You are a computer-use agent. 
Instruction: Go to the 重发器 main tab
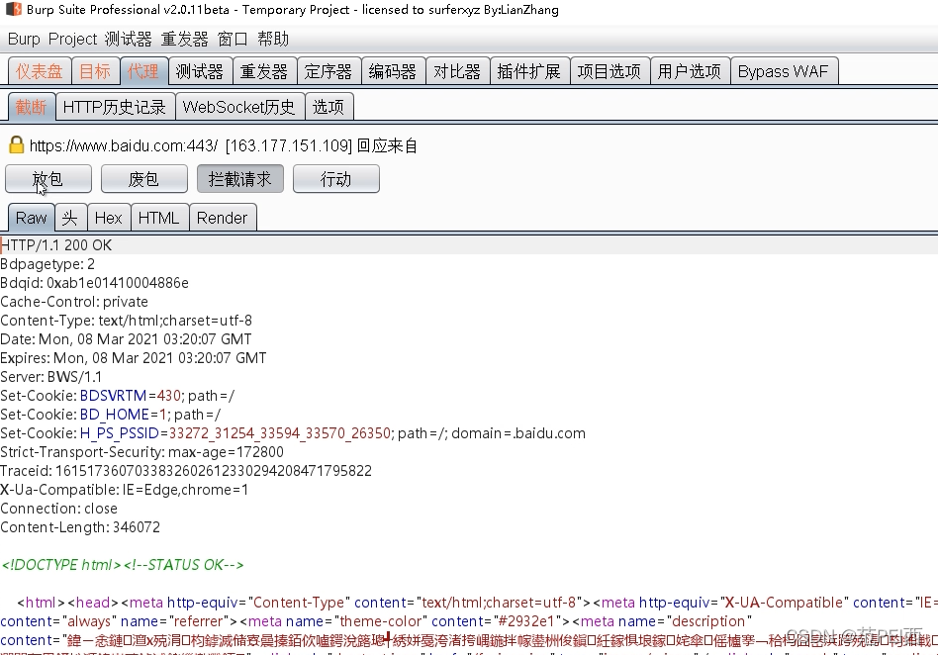pyautogui.click(x=264, y=72)
